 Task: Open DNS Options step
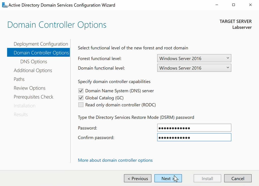34,62
